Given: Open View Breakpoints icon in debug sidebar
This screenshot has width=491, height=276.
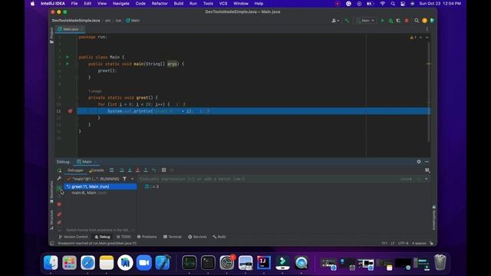Looking at the screenshot, I should click(x=59, y=215).
